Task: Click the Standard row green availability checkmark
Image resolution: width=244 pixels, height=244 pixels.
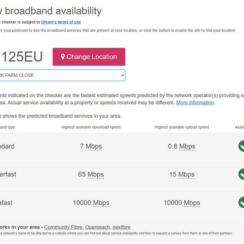Action: tap(241, 146)
